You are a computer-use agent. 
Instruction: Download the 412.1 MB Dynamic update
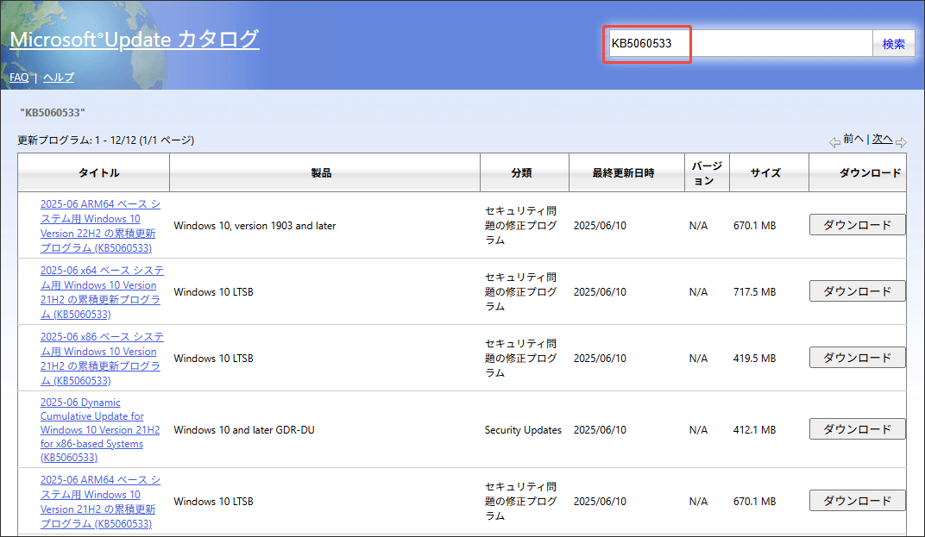[x=857, y=429]
